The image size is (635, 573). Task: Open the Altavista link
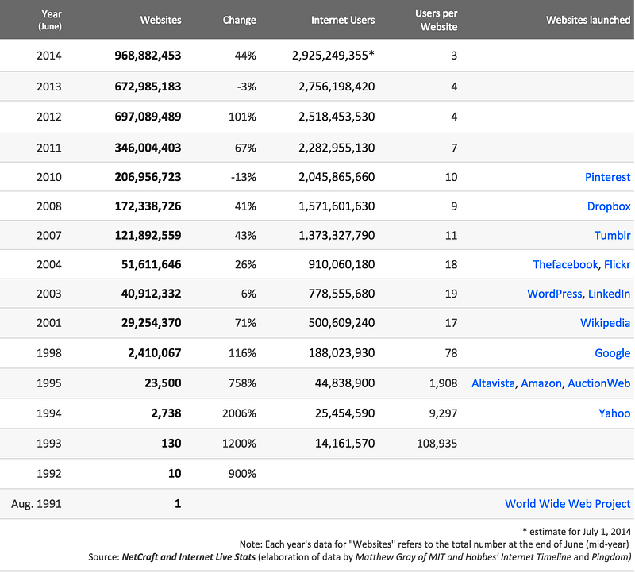tap(493, 383)
